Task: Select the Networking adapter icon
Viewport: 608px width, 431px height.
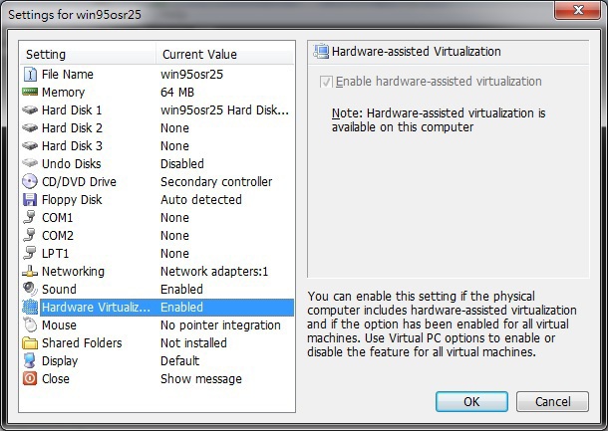Action: 30,271
